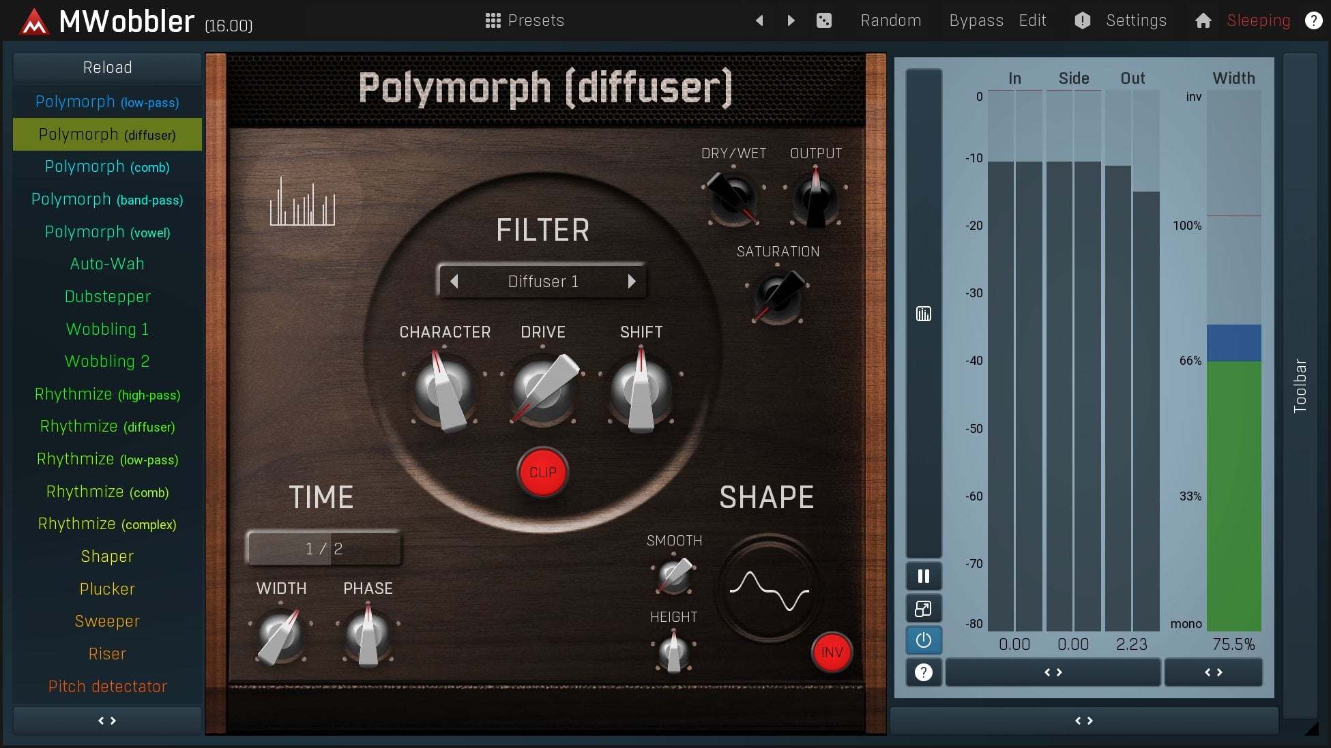Advance filter type with Diffuser 1 right arrow
Screen dimensions: 1331x748
(631, 281)
